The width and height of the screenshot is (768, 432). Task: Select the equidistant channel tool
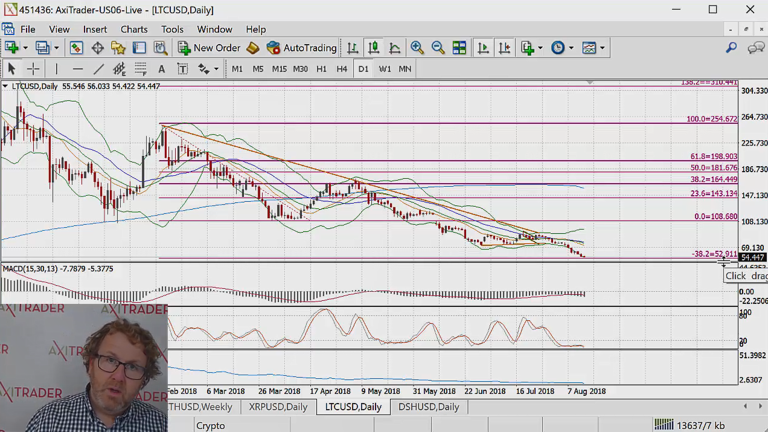(x=119, y=69)
